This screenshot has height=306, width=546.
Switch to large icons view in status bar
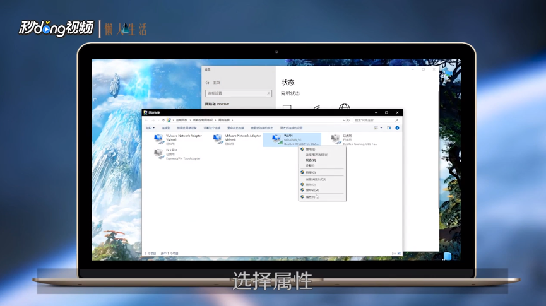[x=399, y=254]
